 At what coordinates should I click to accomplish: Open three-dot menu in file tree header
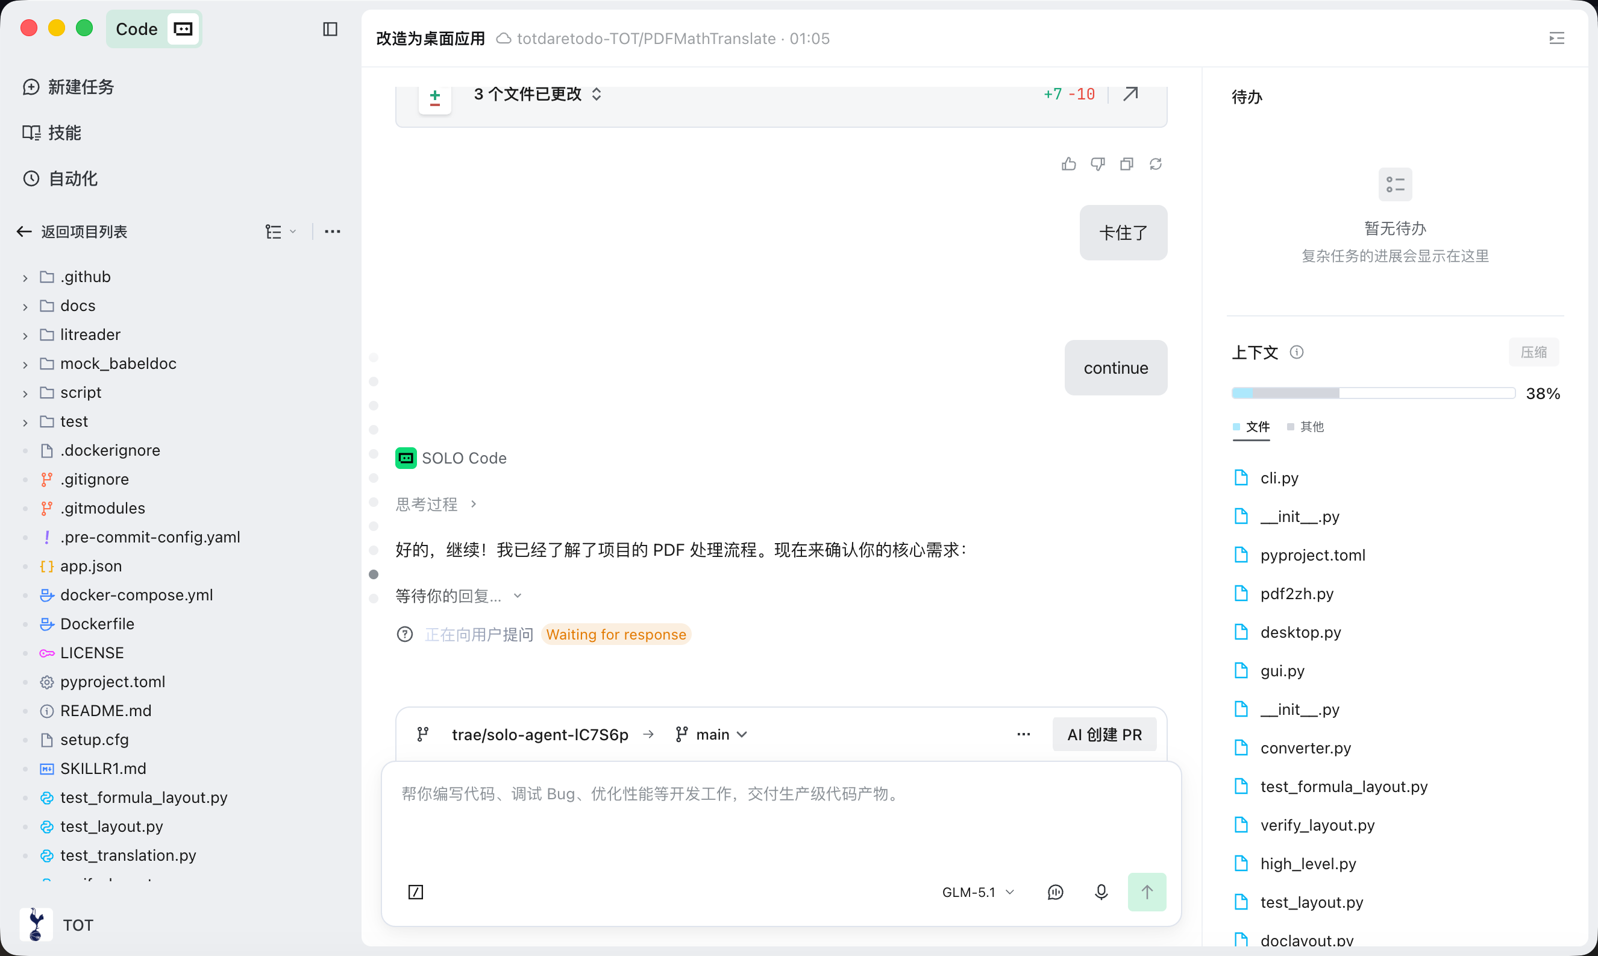(332, 231)
